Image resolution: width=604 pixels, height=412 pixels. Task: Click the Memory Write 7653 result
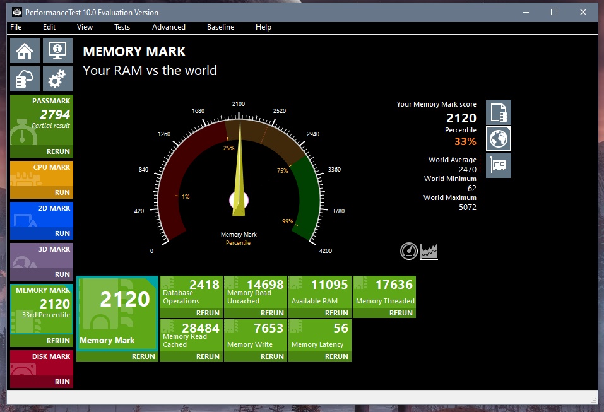click(x=256, y=336)
